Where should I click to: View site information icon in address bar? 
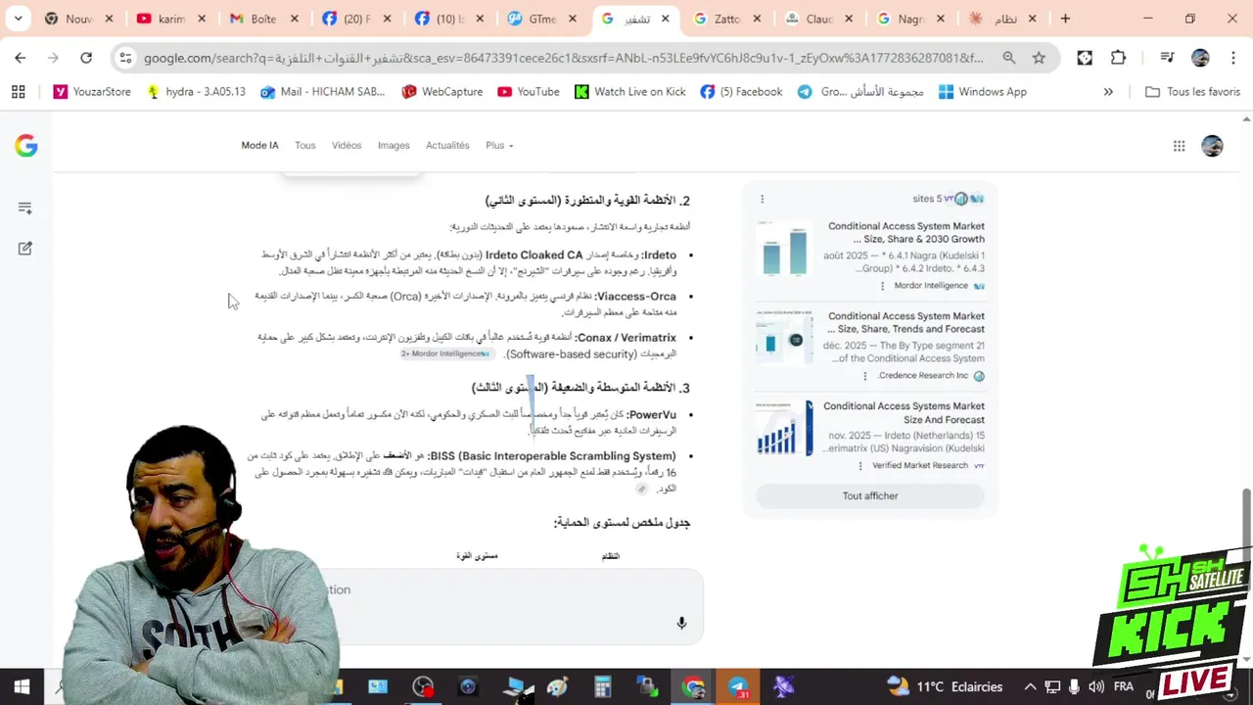[124, 58]
